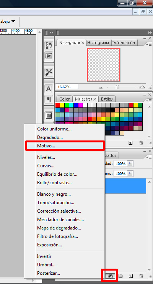Click the Navegador zoom slider handle
Viewport: 153px width, 284px height.
pyautogui.click(x=117, y=87)
